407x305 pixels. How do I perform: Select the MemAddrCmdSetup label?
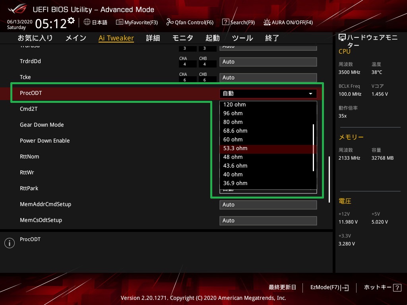click(x=45, y=205)
